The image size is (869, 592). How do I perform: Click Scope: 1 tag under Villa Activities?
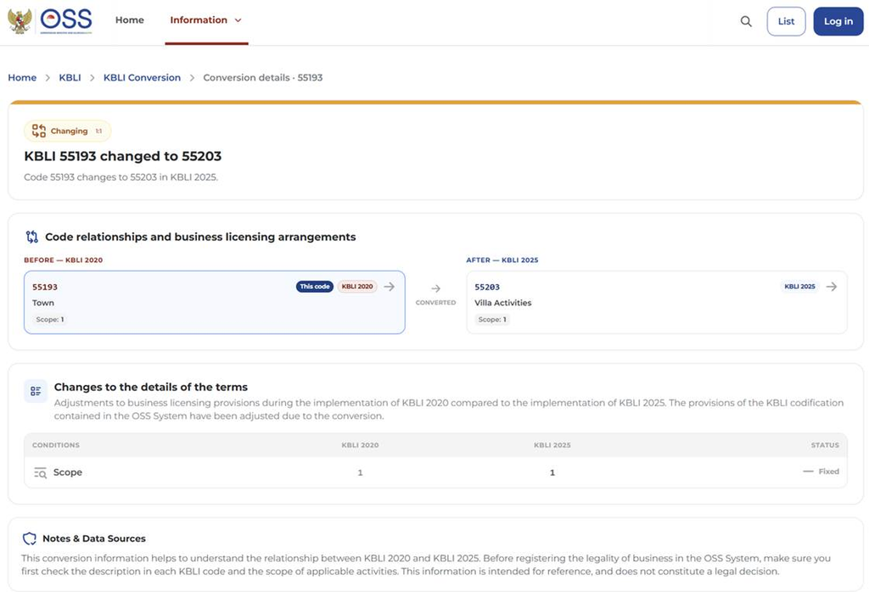(492, 320)
